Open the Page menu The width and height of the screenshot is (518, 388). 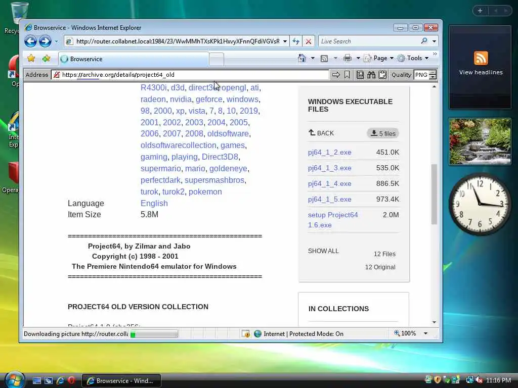[378, 58]
